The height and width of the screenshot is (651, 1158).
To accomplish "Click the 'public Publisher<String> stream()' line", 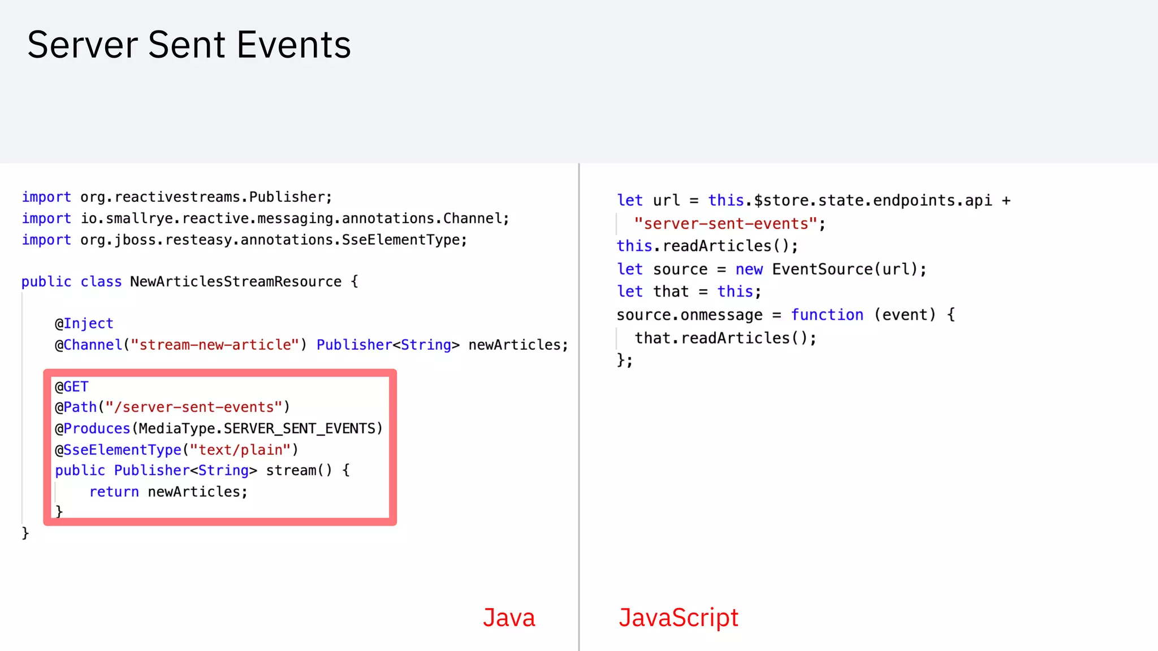I will pos(202,471).
